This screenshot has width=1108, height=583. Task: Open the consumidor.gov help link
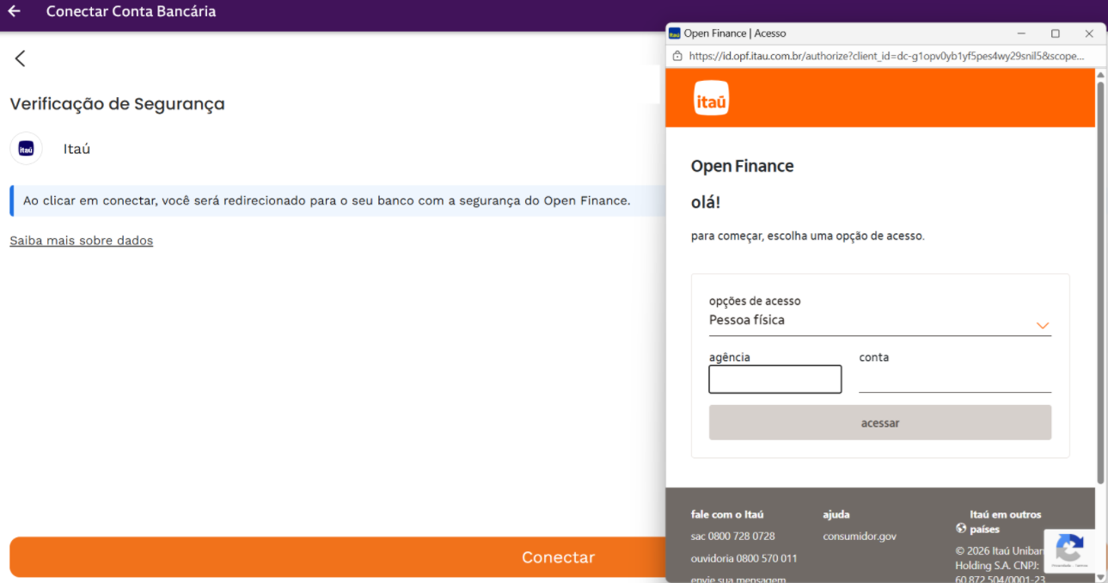coord(859,537)
